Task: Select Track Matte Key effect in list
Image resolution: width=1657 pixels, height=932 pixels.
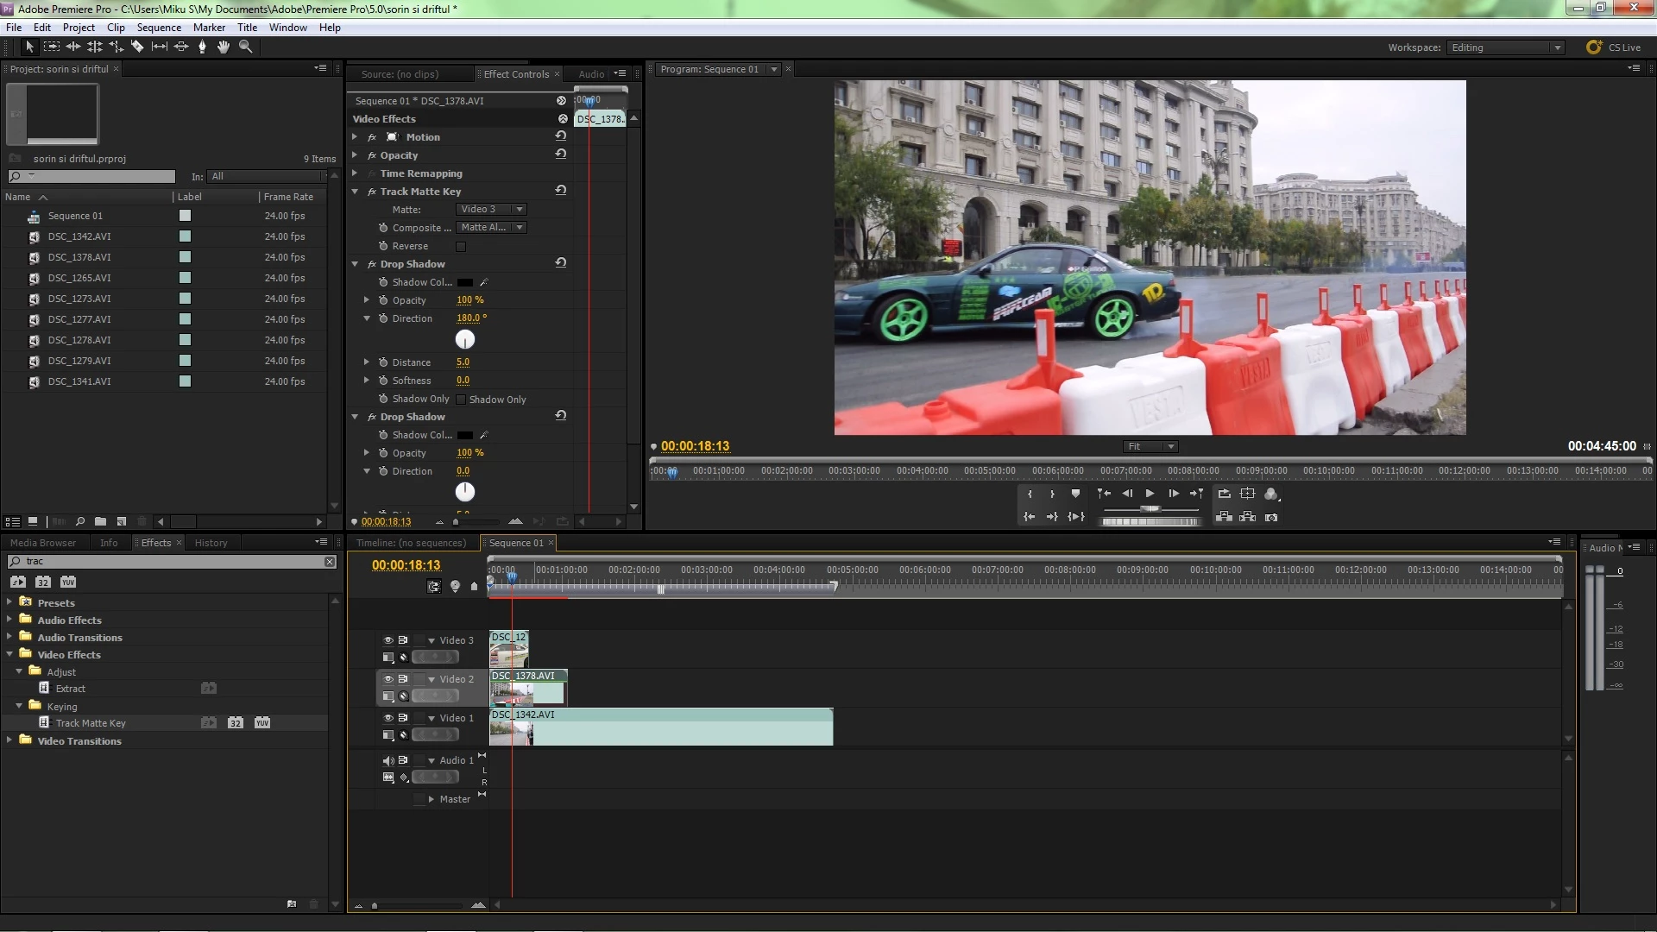Action: (91, 723)
